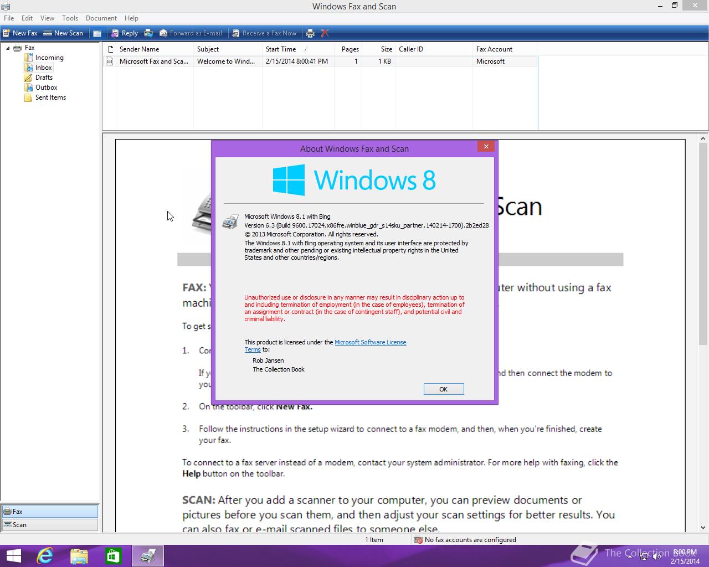The height and width of the screenshot is (567, 709).
Task: Select the Sent Items folder
Action: pos(50,97)
